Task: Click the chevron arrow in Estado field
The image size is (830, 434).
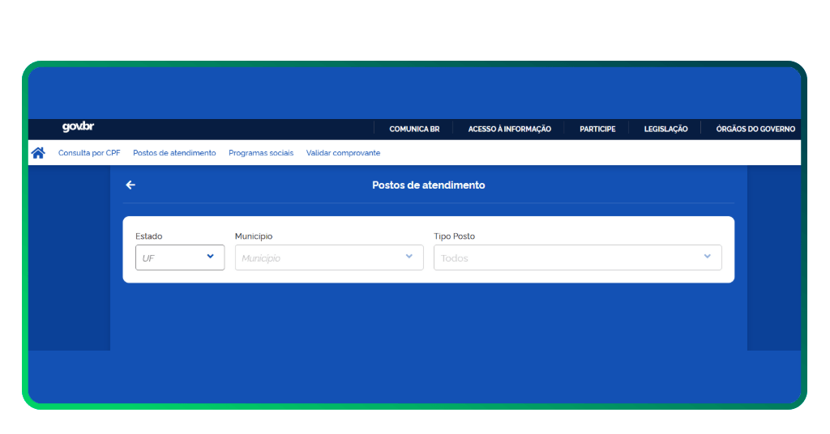Action: (210, 257)
